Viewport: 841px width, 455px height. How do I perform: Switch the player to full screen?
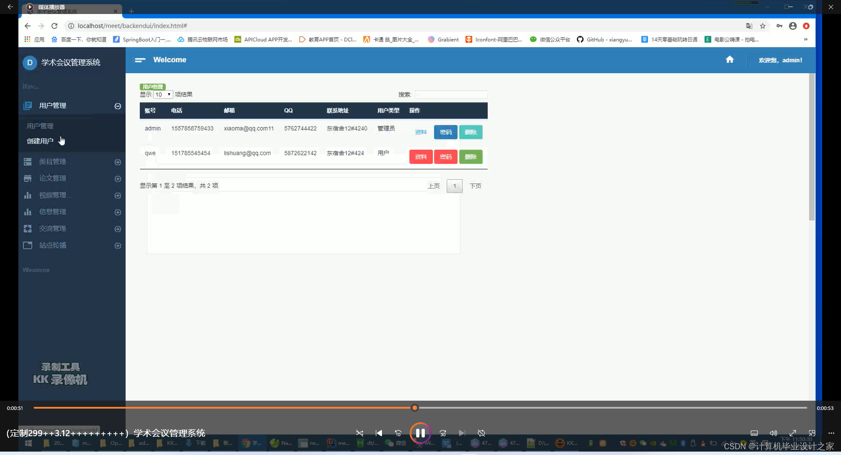tap(793, 433)
